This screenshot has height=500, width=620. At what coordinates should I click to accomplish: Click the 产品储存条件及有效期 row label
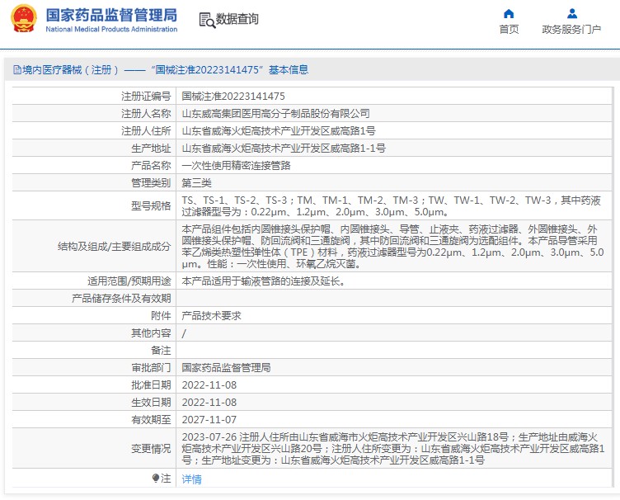click(x=121, y=298)
